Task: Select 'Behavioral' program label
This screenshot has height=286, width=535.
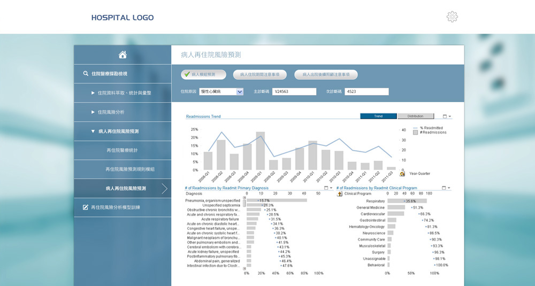Action: click(376, 265)
